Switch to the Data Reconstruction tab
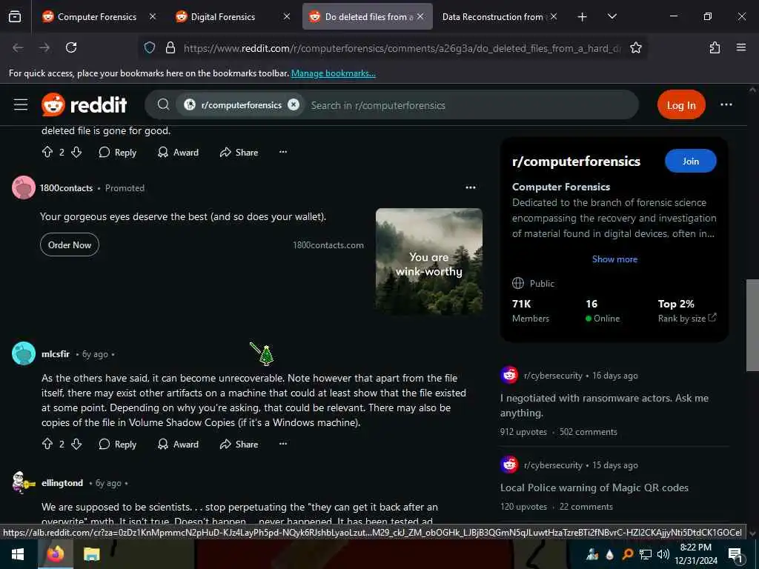Viewport: 759px width, 569px height. click(x=493, y=16)
